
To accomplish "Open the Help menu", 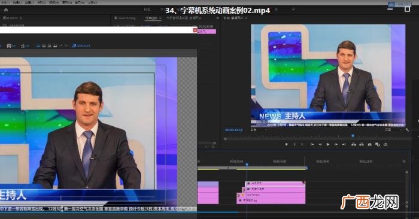I will [92, 2].
